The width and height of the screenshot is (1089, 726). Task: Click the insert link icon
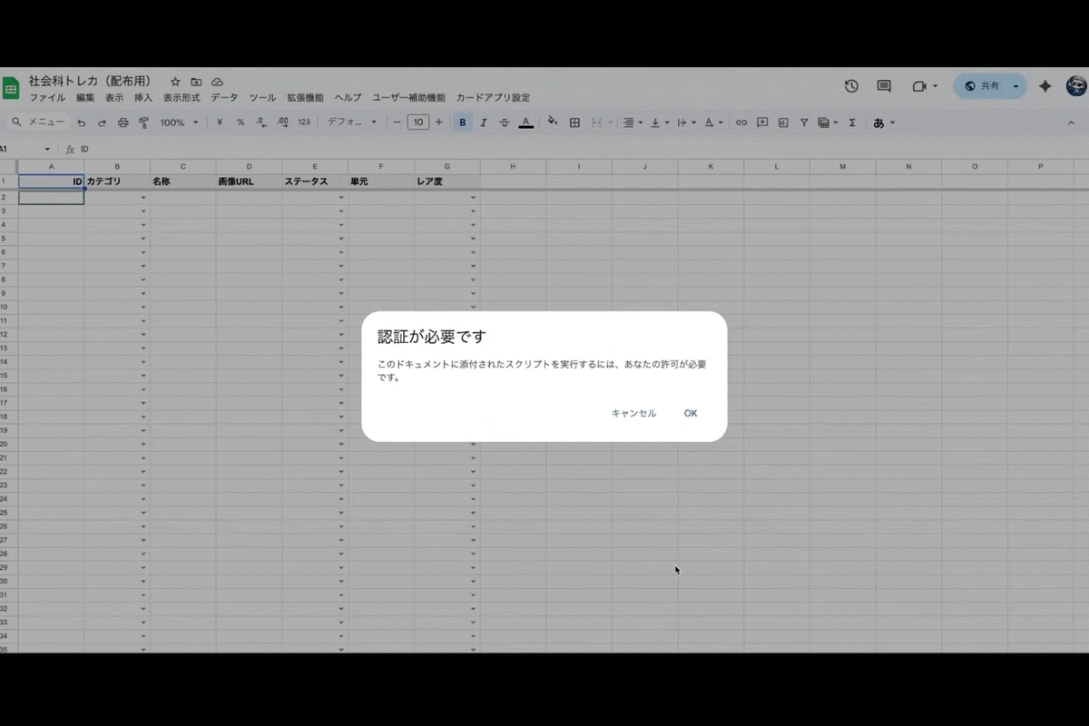coord(741,123)
